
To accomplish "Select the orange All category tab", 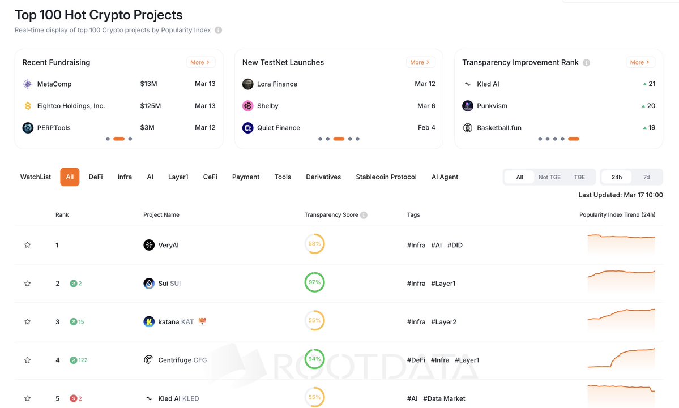I will click(70, 177).
